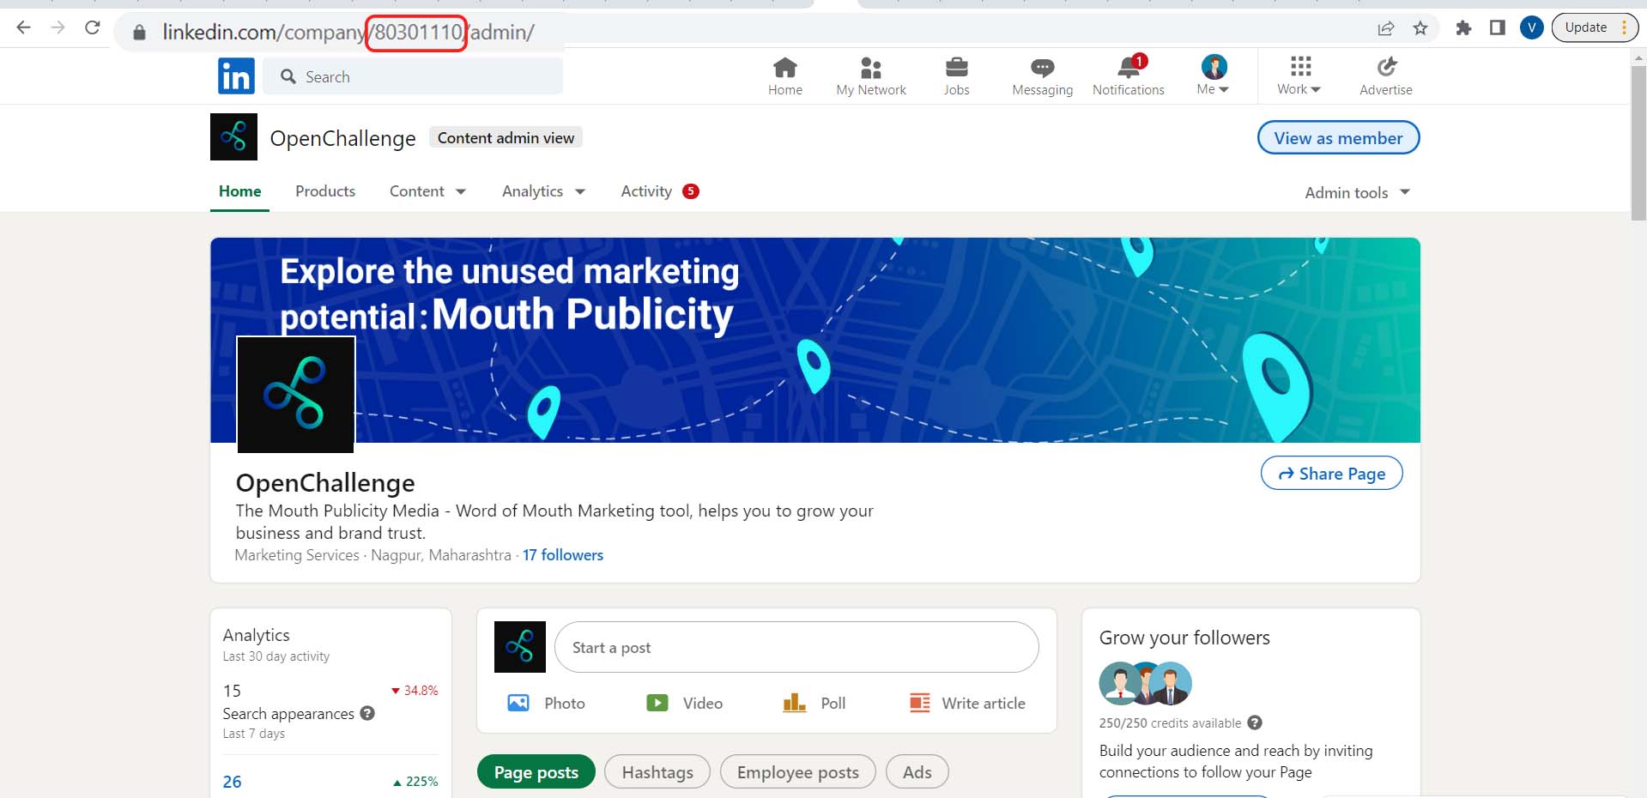Bookmark this page with the star icon
The width and height of the screenshot is (1647, 798).
click(1420, 28)
